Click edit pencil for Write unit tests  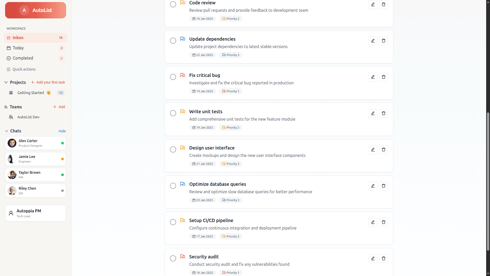[373, 113]
